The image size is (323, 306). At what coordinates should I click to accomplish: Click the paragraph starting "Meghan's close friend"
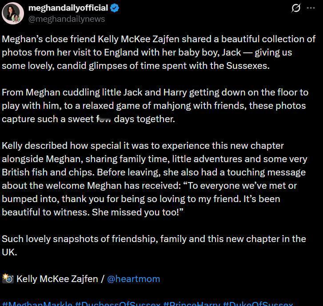[159, 52]
